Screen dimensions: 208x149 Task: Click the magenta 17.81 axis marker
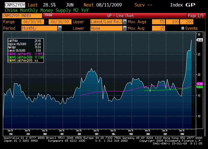click(x=200, y=84)
